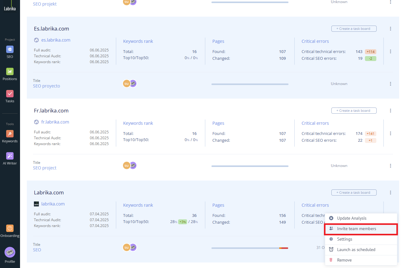Image resolution: width=405 pixels, height=268 pixels.
Task: Open three-dot menu for Fr.labrika.com header
Action: [x=391, y=111]
